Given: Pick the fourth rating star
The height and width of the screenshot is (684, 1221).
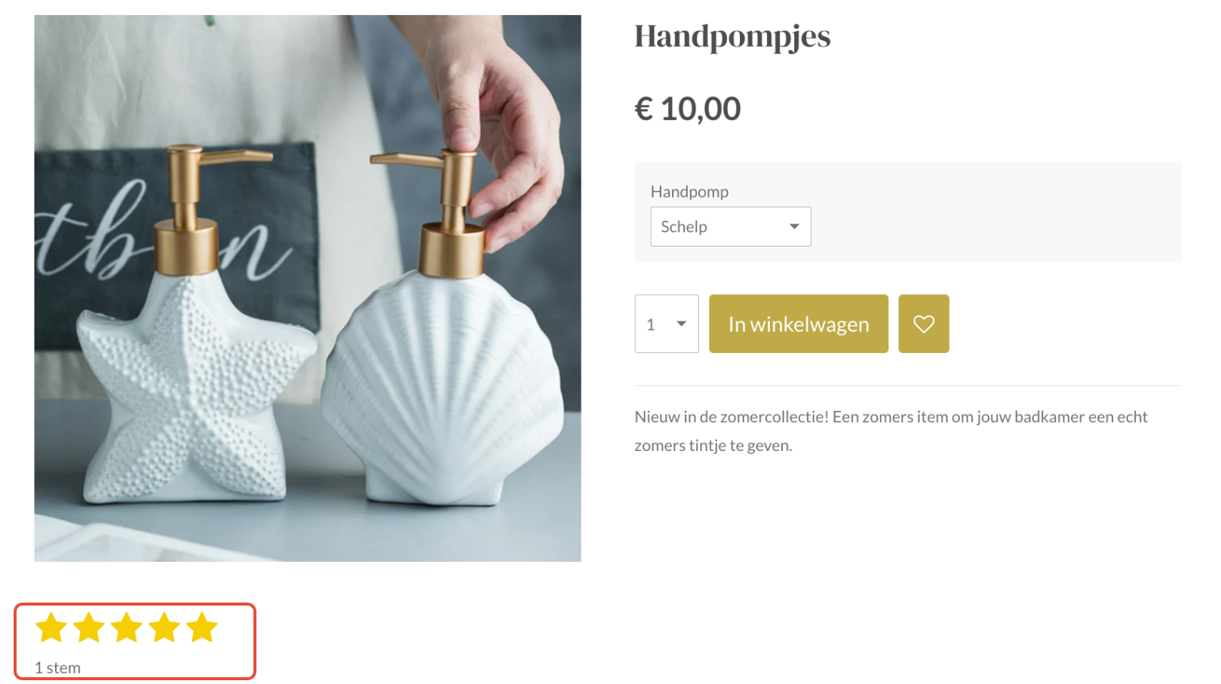Looking at the screenshot, I should point(164,627).
